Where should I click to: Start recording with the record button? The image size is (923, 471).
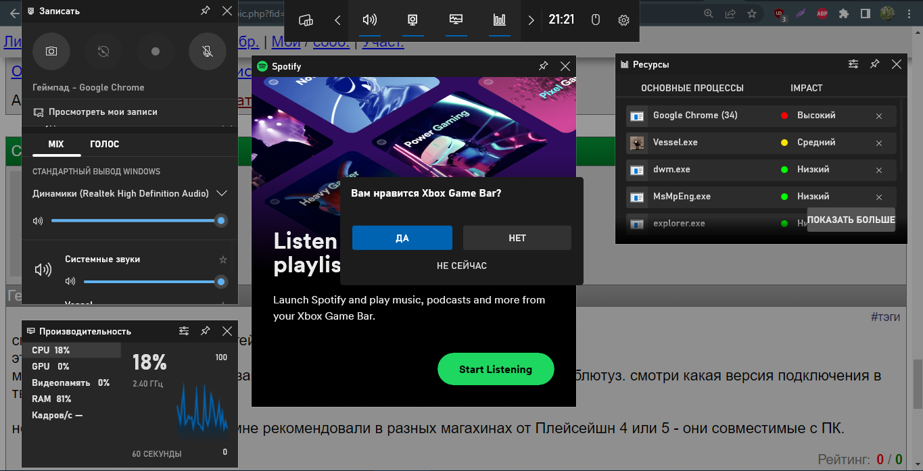pos(156,51)
